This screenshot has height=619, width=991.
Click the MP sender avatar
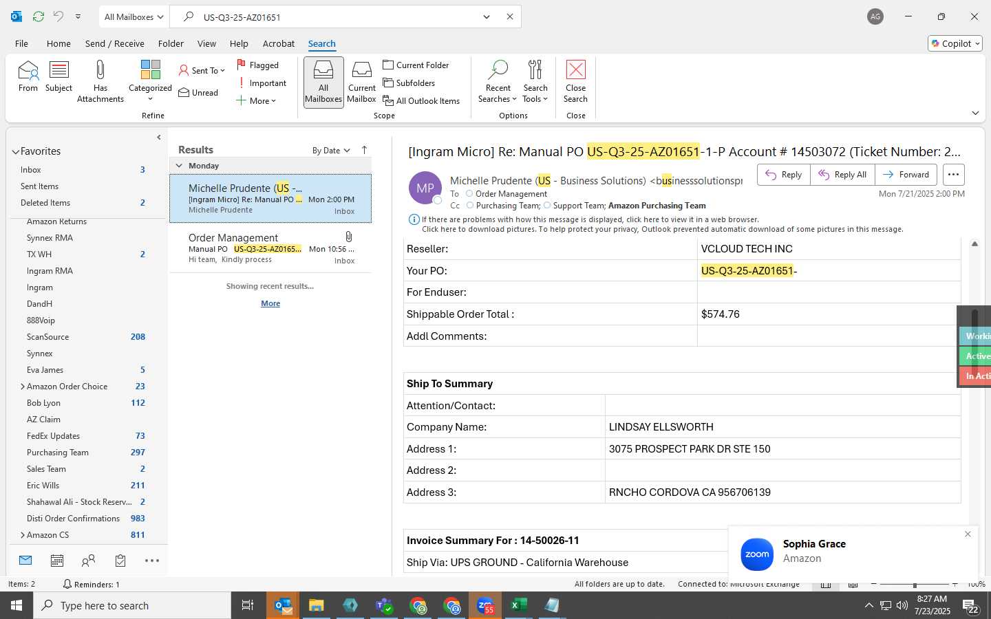pos(425,188)
